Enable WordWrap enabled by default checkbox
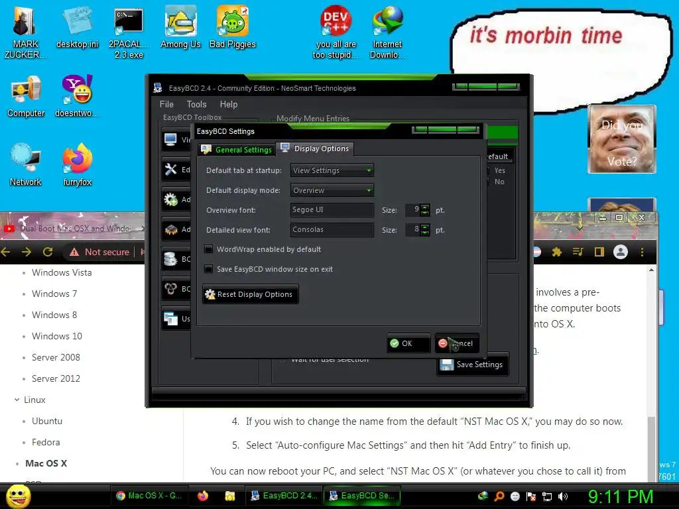Screen dimensions: 679x509 pos(208,249)
